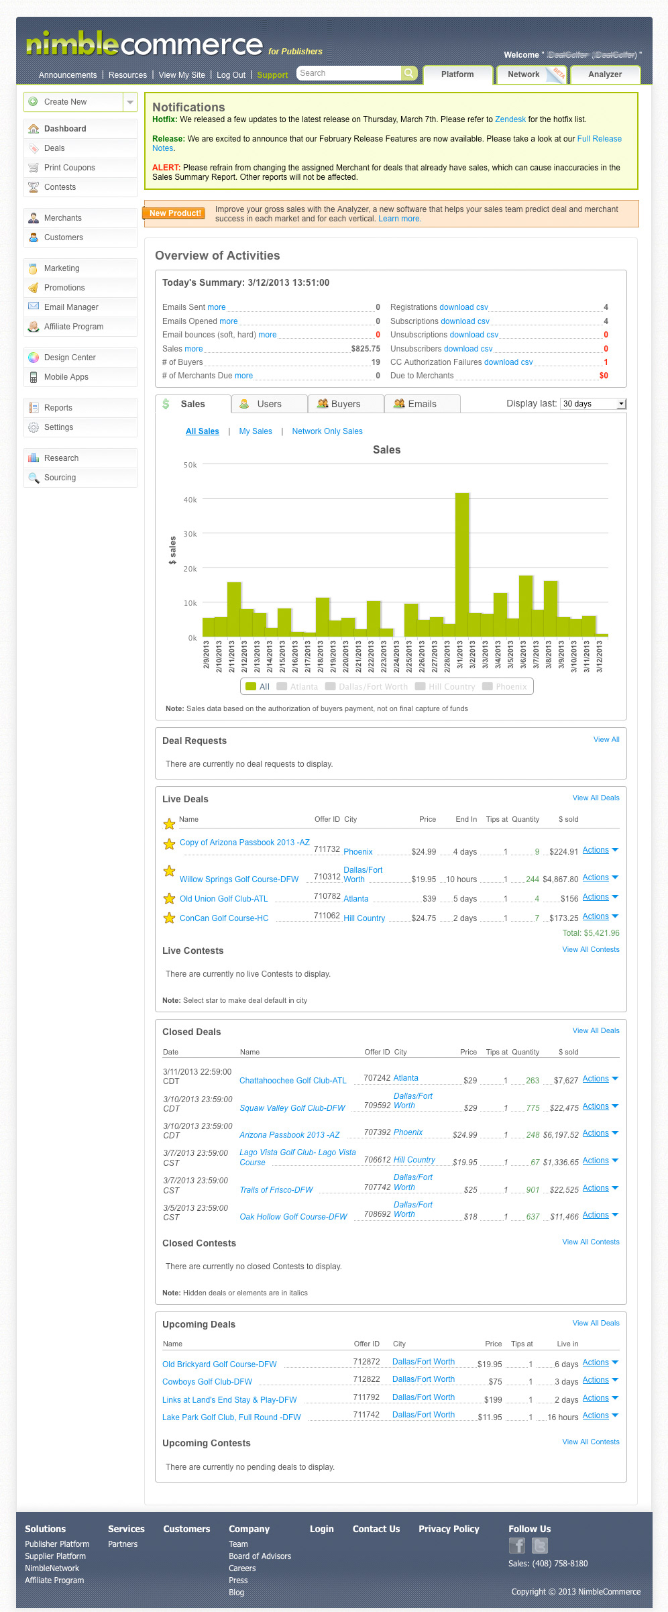Click the Merchants person icon
Image resolution: width=668 pixels, height=1612 pixels.
click(34, 218)
